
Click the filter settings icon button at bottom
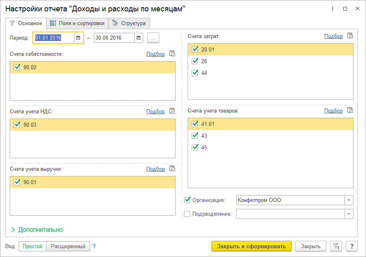(336, 246)
